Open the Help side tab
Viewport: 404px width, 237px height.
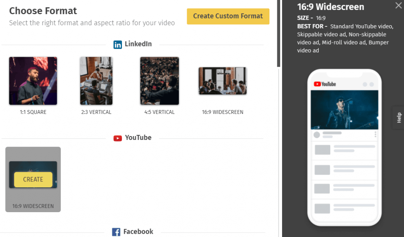pos(398,118)
